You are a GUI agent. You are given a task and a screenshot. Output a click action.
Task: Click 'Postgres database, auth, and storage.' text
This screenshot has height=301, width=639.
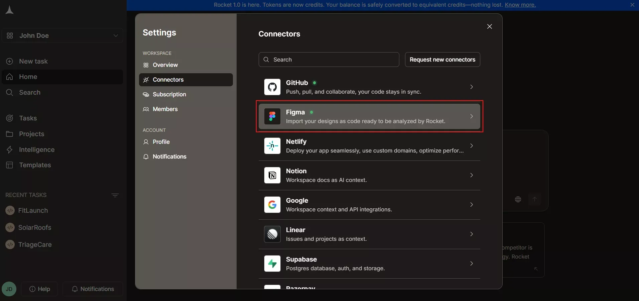(336, 268)
